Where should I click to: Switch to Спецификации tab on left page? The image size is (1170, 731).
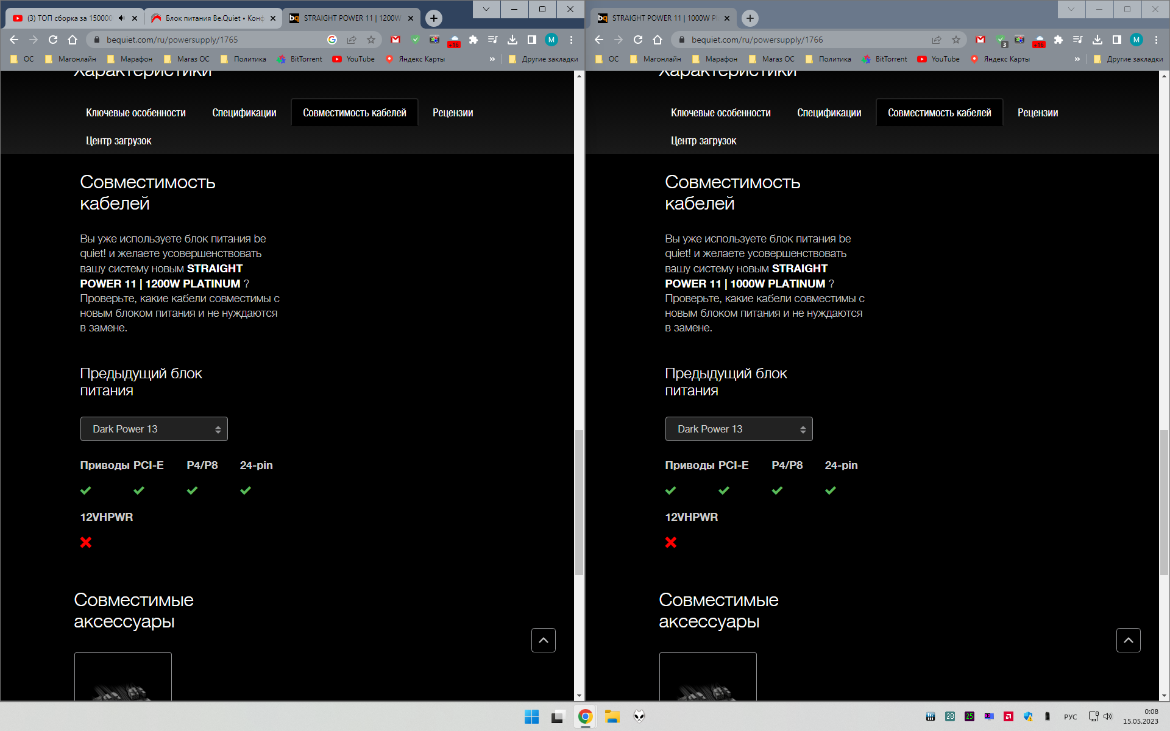pos(244,113)
